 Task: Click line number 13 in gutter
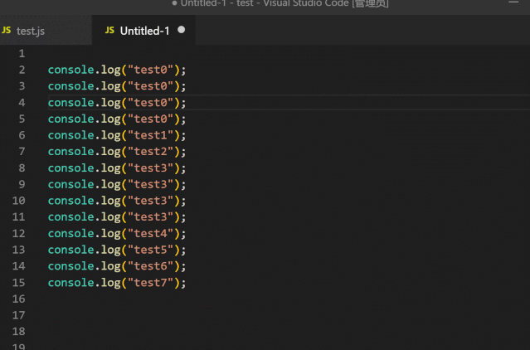click(x=18, y=250)
